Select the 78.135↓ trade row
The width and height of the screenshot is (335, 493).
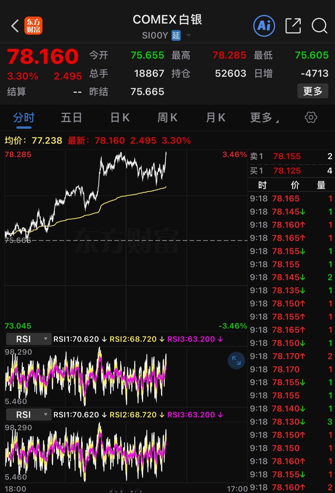tap(291, 290)
